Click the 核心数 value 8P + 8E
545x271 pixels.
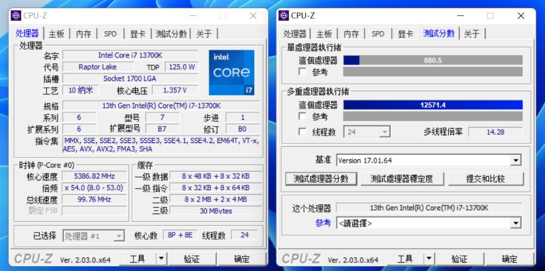point(180,235)
